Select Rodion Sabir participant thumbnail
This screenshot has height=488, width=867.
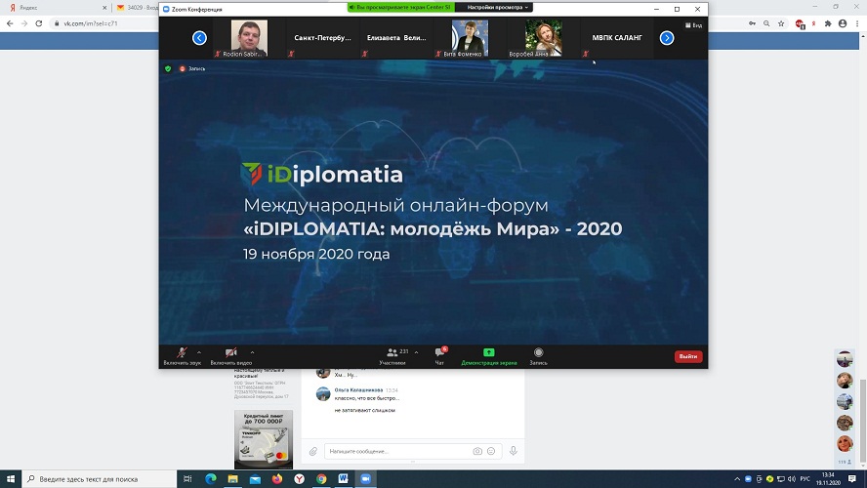(x=249, y=38)
